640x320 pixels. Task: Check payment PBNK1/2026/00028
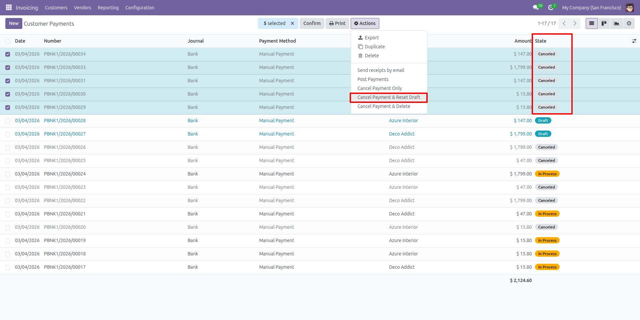[x=8, y=121]
